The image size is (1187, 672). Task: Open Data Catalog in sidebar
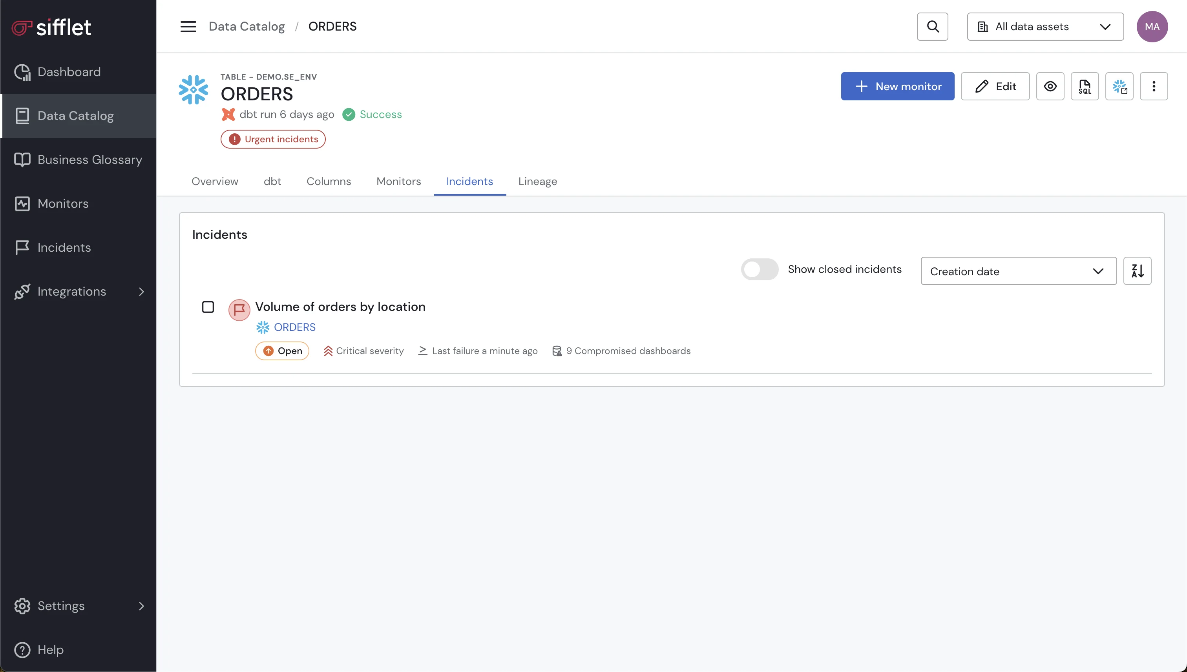pos(79,116)
